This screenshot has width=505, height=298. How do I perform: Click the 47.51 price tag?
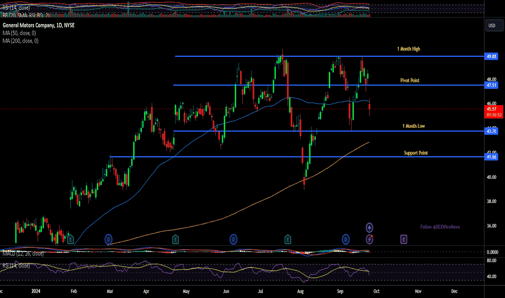click(x=491, y=85)
